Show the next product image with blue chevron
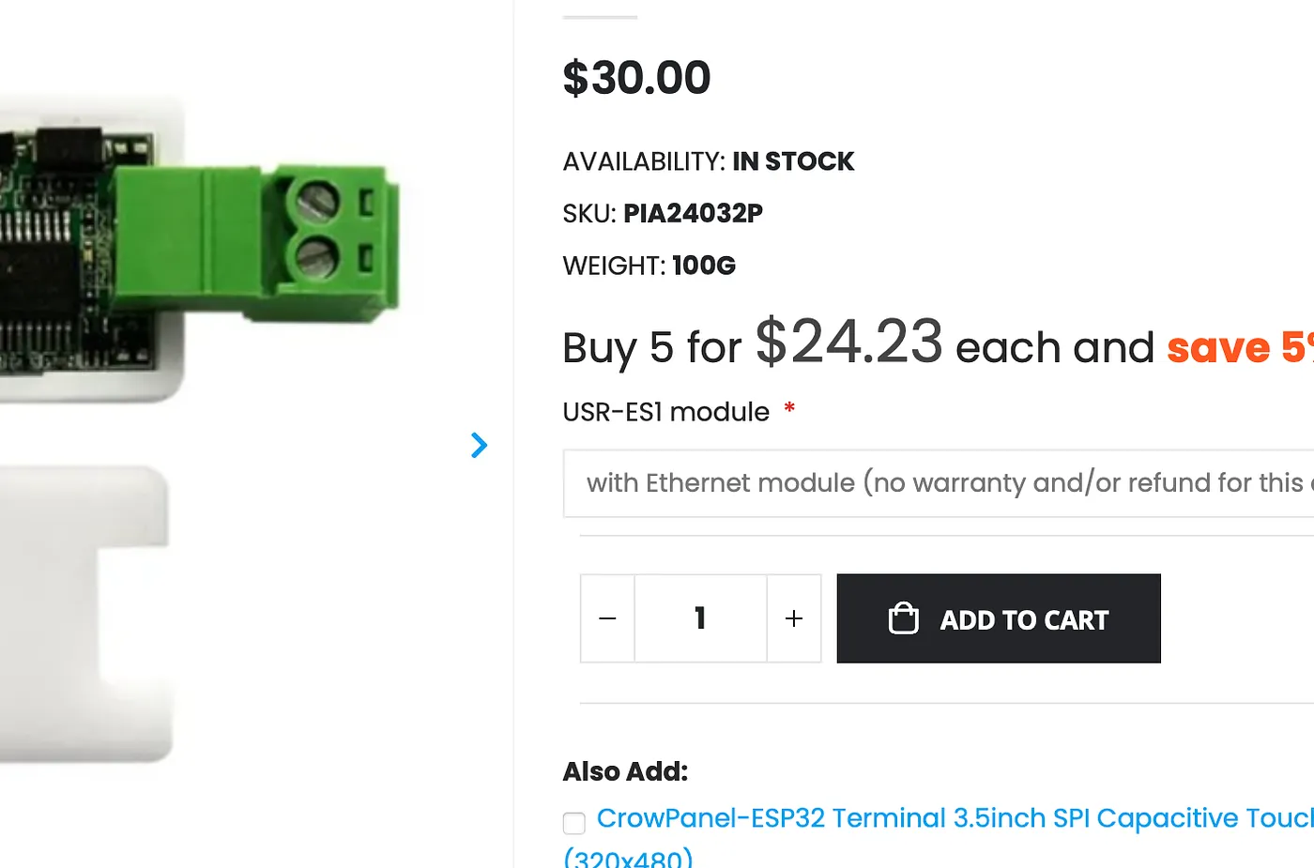Screen dimensions: 1314x868 pyautogui.click(x=479, y=445)
